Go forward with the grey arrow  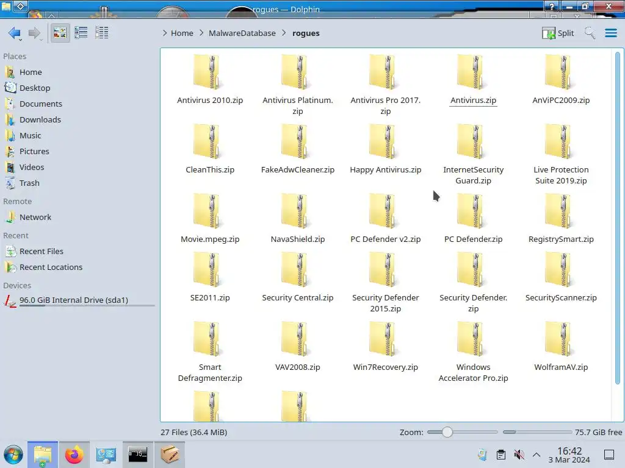click(35, 33)
